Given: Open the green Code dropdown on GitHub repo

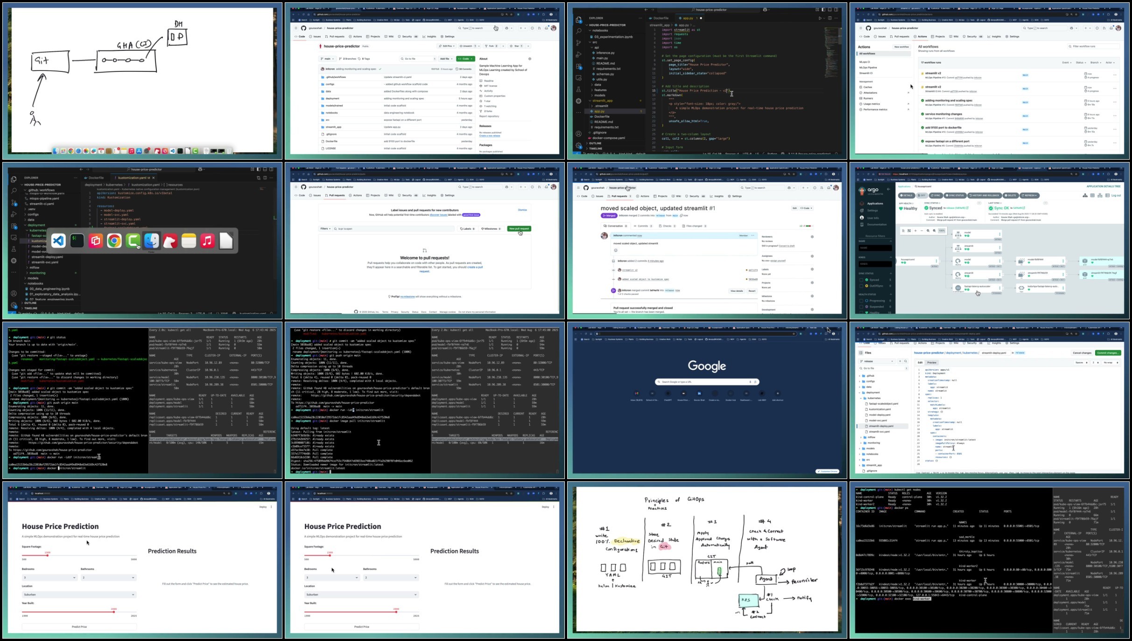Looking at the screenshot, I should 465,59.
